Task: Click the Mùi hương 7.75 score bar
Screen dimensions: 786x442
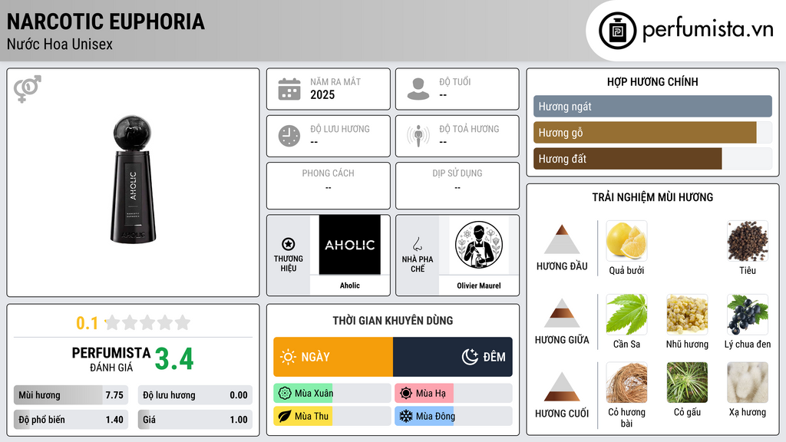Action: [x=71, y=395]
